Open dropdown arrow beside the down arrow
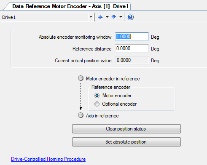Viewport: 207px width, 165px height. click(x=121, y=17)
